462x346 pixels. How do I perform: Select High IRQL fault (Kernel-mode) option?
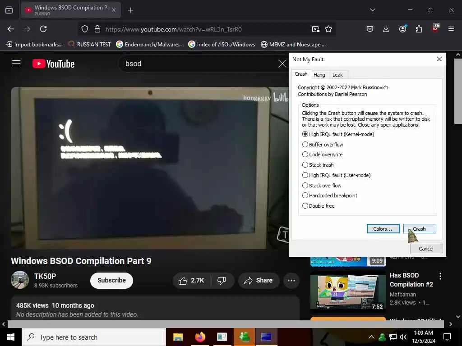338,134
